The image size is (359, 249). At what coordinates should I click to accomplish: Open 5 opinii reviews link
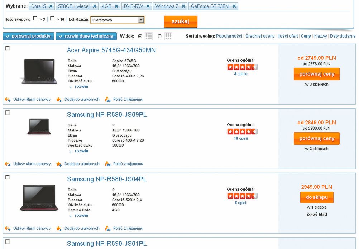pos(241,203)
